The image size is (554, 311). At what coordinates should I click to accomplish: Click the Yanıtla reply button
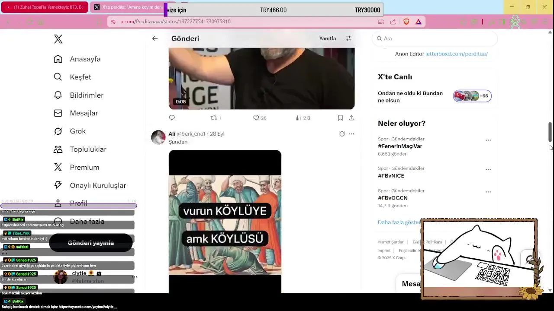point(328,38)
